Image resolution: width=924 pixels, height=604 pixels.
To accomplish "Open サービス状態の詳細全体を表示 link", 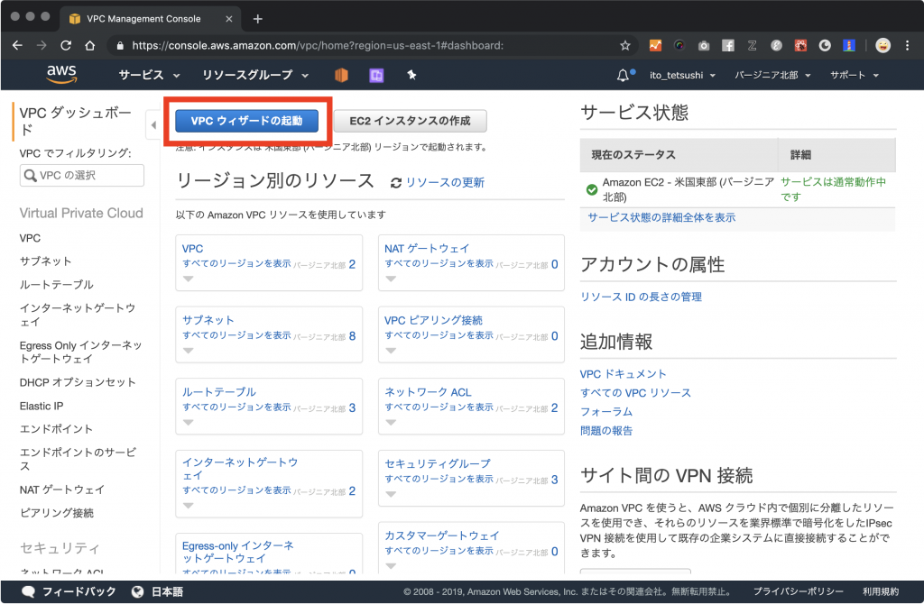I will tap(661, 217).
